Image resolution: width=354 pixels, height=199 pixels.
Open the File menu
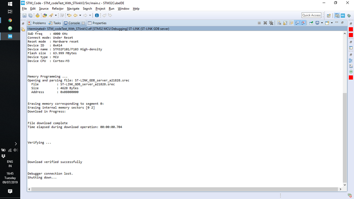coord(24,8)
